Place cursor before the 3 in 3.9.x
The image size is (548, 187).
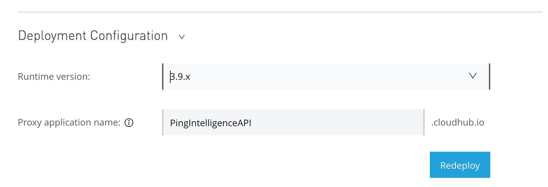[x=170, y=76]
